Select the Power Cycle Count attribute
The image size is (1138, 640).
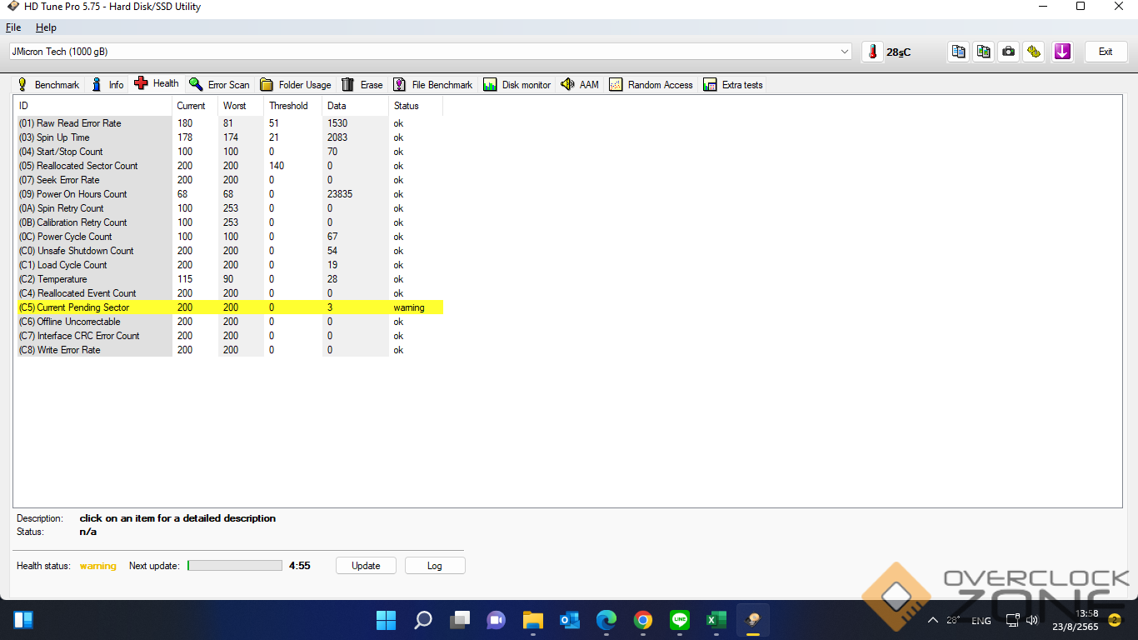coord(228,237)
